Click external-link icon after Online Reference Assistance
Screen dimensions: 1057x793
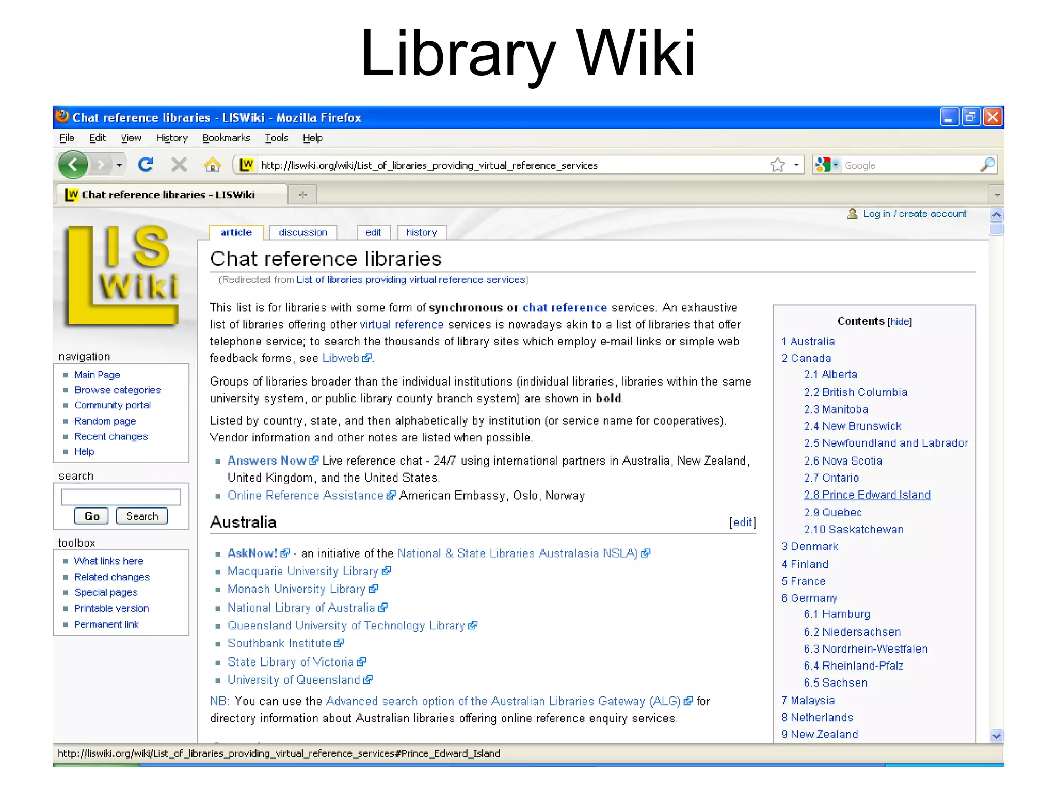[x=391, y=496]
